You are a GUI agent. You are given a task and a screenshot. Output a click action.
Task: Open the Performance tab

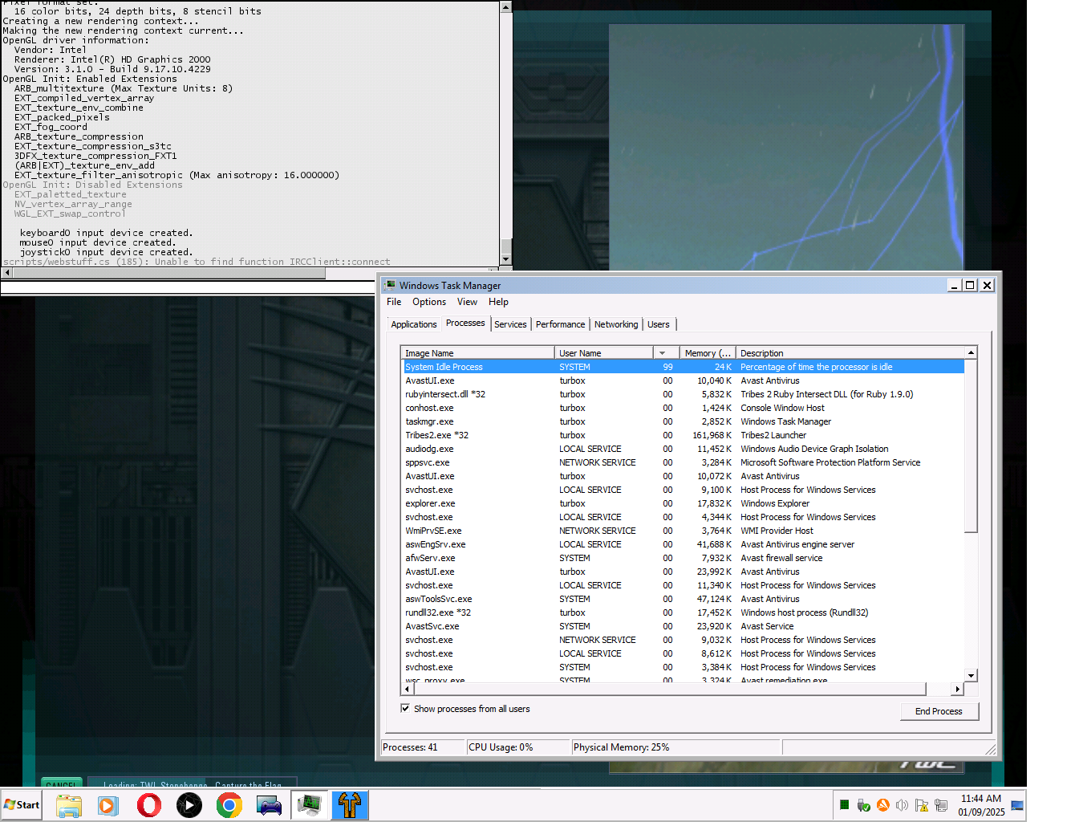tap(560, 324)
